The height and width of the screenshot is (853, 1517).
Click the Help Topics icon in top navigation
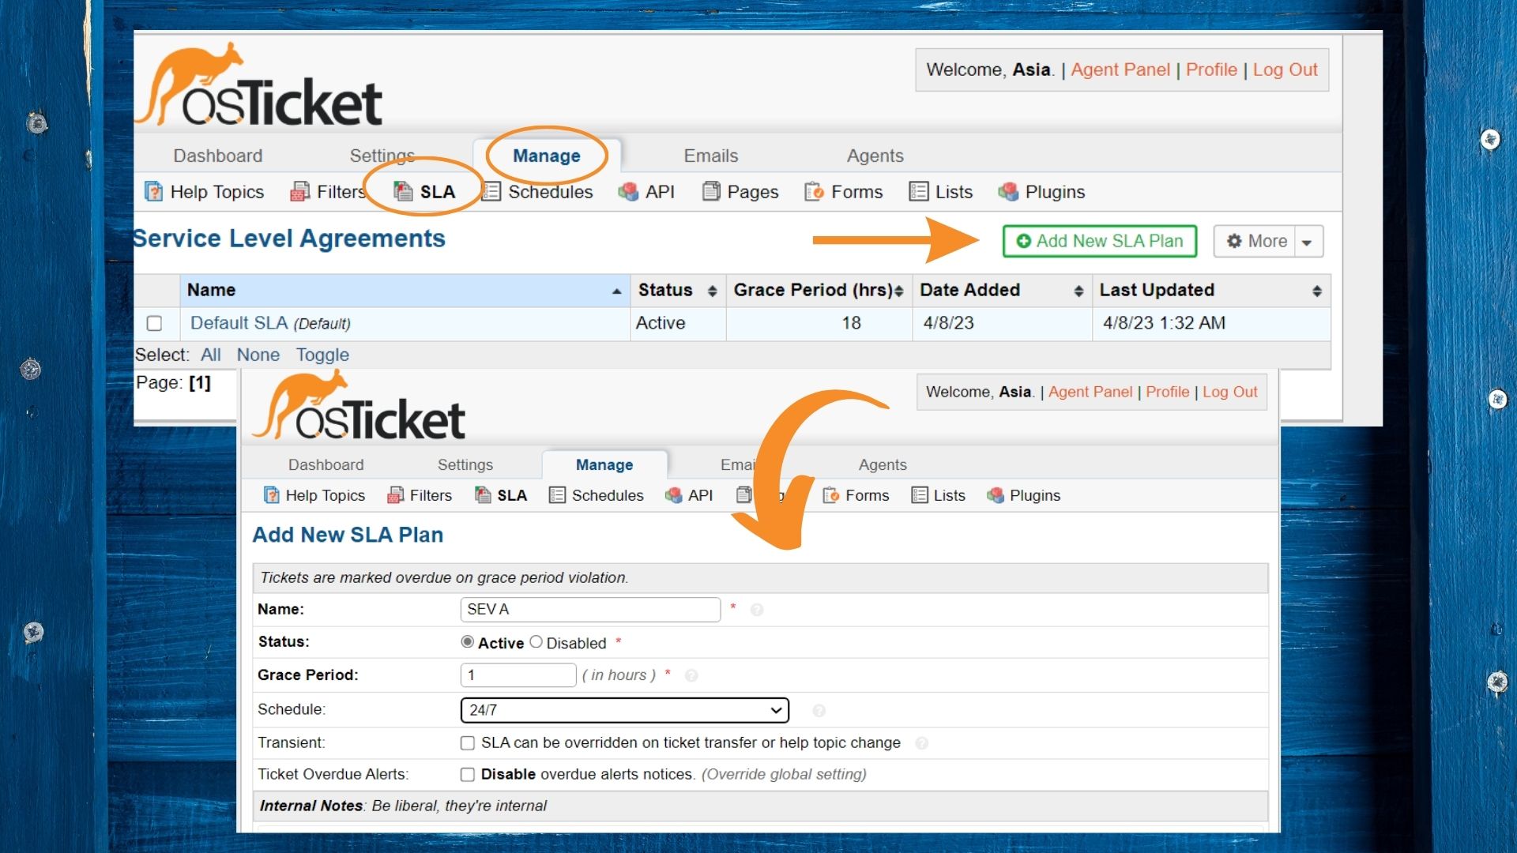(x=153, y=192)
